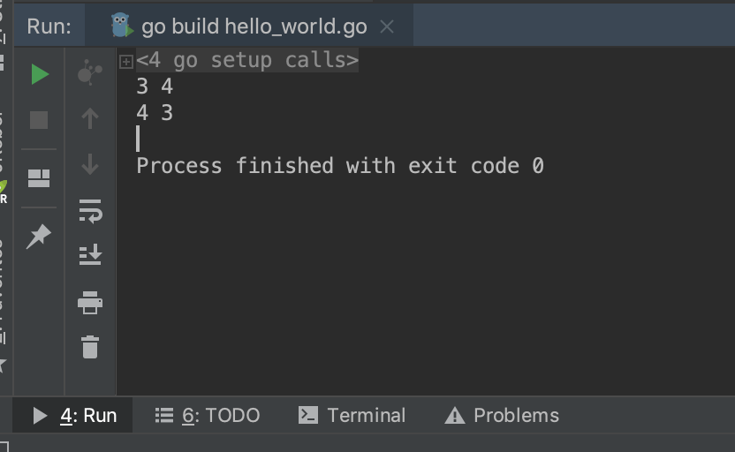Image resolution: width=735 pixels, height=452 pixels.
Task: Rerun the go build program
Action: [40, 74]
